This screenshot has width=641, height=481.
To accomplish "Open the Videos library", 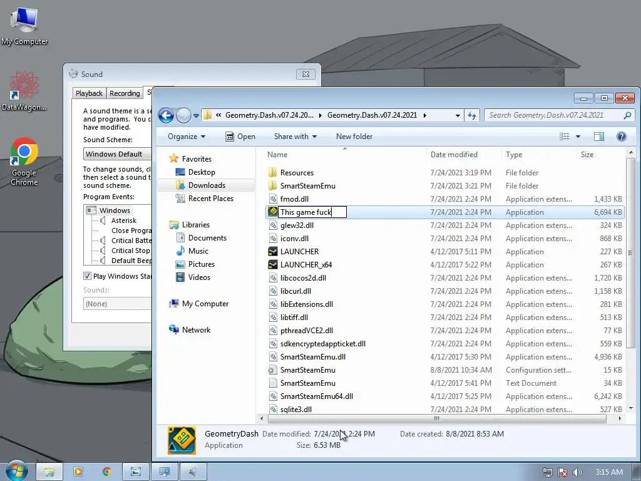I will 199,277.
